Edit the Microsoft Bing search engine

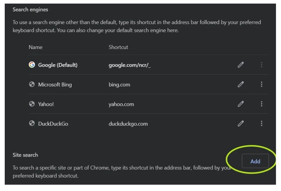pyautogui.click(x=241, y=84)
